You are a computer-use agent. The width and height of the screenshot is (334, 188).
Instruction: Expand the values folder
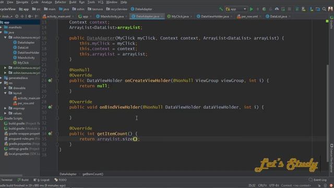click(5, 113)
